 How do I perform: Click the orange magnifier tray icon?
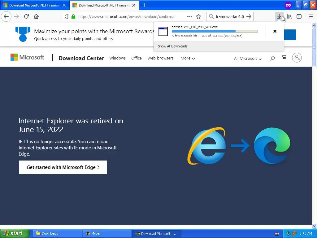pyautogui.click(x=294, y=233)
